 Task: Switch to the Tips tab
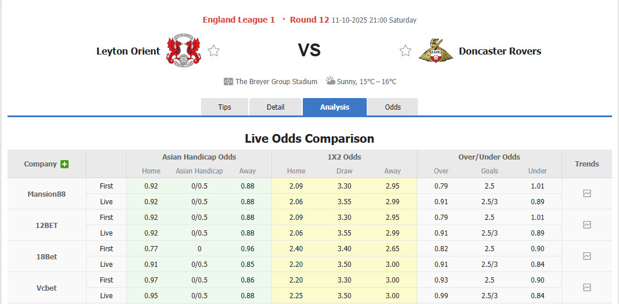click(224, 107)
